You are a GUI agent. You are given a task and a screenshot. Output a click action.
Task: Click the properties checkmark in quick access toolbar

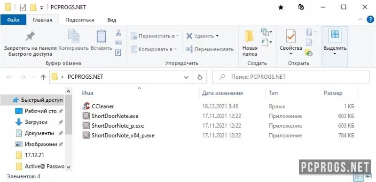coord(23,8)
